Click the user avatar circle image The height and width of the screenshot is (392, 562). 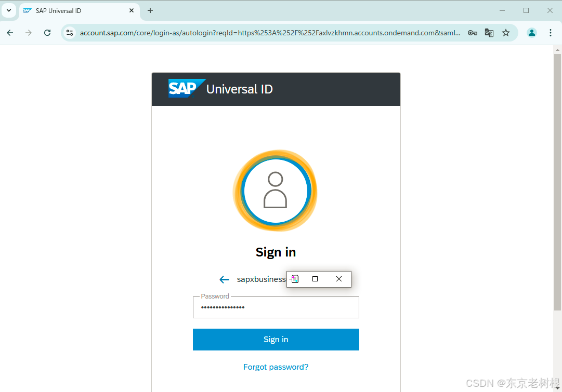(275, 191)
